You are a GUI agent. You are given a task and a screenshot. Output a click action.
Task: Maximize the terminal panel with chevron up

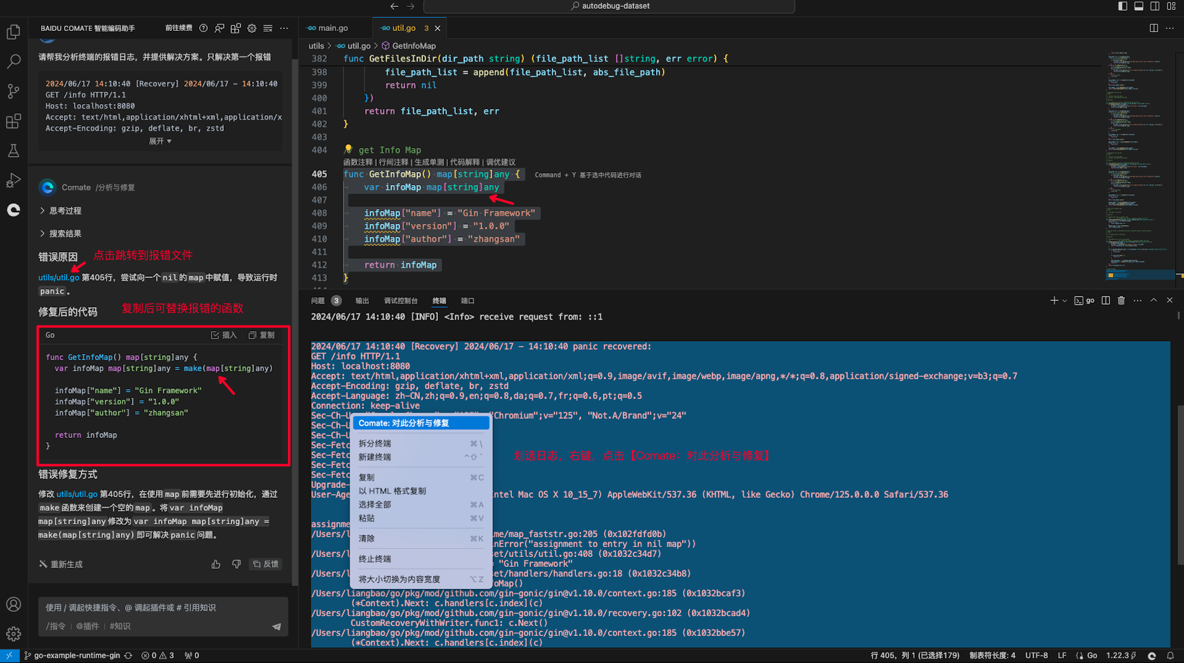(x=1154, y=300)
